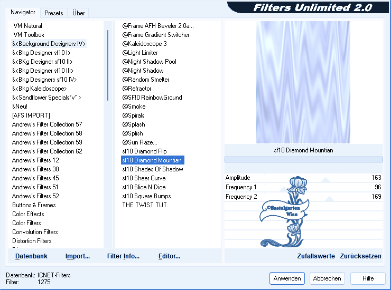Open the Über tab
Image resolution: width=391 pixels, height=290 pixels.
click(x=78, y=13)
